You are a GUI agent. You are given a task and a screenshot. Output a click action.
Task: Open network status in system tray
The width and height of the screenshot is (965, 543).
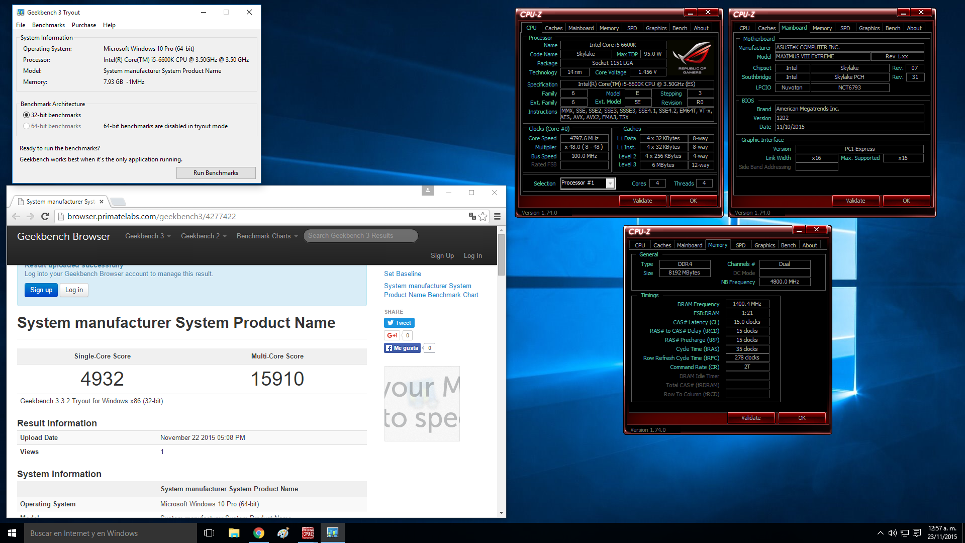point(904,533)
